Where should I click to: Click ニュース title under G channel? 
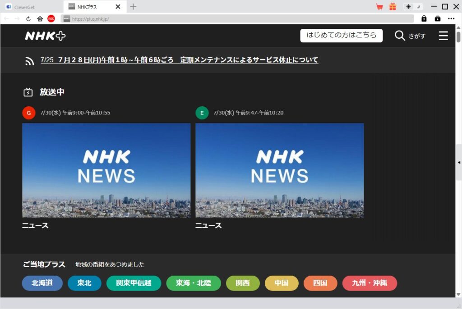point(35,226)
